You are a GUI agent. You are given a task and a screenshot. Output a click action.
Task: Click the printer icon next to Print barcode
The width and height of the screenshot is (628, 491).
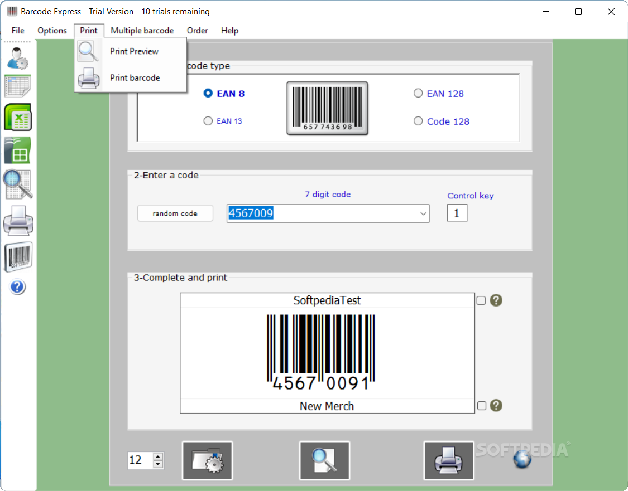coord(89,77)
